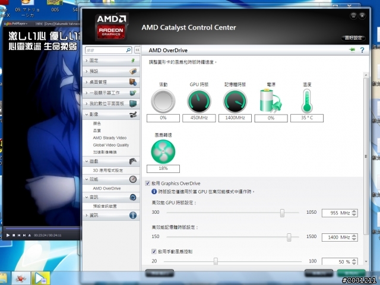The height and width of the screenshot is (285, 380).
Task: Click the pin icon on the 固定 row
Action: [133, 61]
